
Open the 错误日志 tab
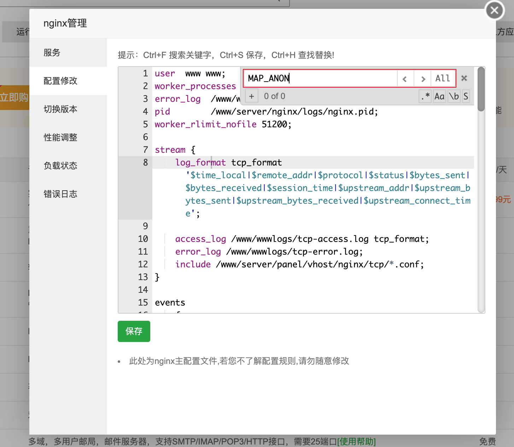(x=68, y=194)
